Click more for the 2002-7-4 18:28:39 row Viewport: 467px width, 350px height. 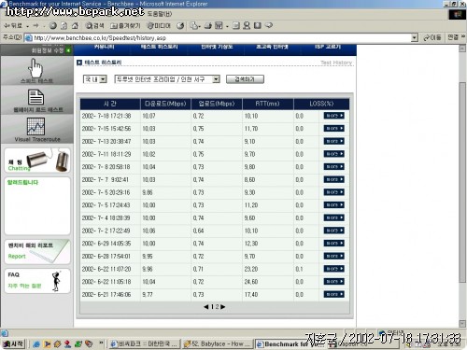[x=333, y=217]
